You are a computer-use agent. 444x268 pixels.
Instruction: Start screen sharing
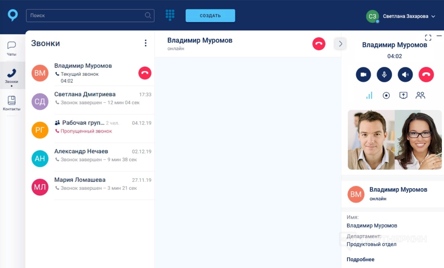[403, 96]
